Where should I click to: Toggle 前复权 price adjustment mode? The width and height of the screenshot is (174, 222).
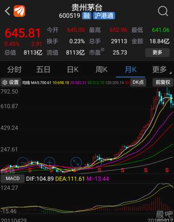pyautogui.click(x=163, y=82)
